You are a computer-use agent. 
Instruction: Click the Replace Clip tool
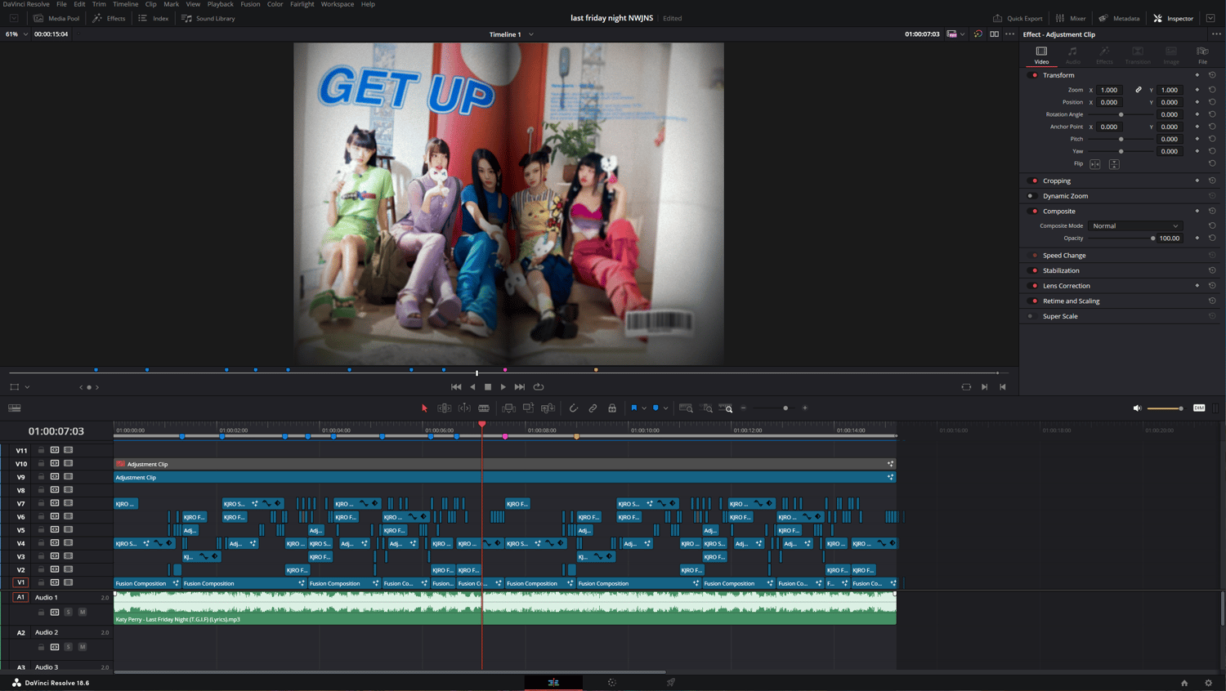548,408
